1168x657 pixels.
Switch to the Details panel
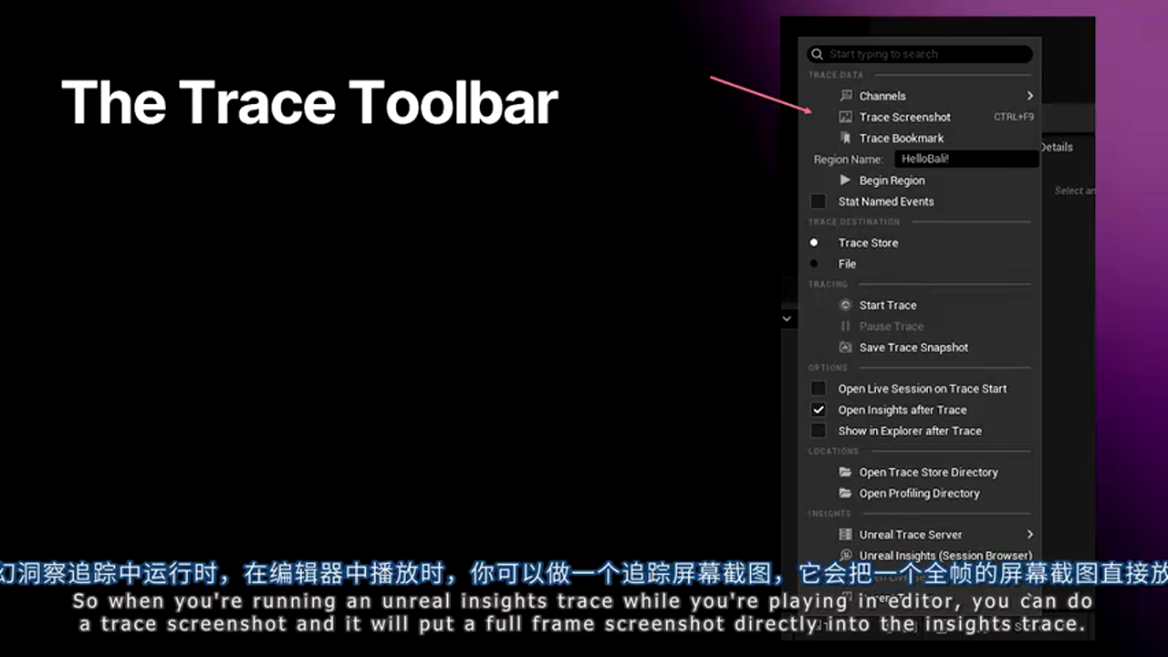click(x=1056, y=147)
